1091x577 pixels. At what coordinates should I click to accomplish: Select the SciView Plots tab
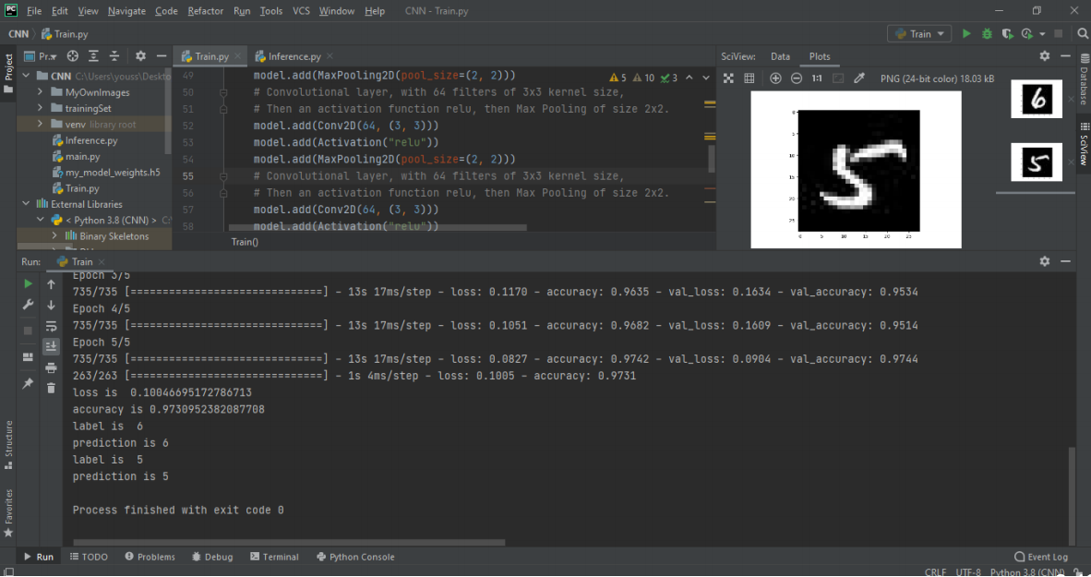pyautogui.click(x=820, y=56)
